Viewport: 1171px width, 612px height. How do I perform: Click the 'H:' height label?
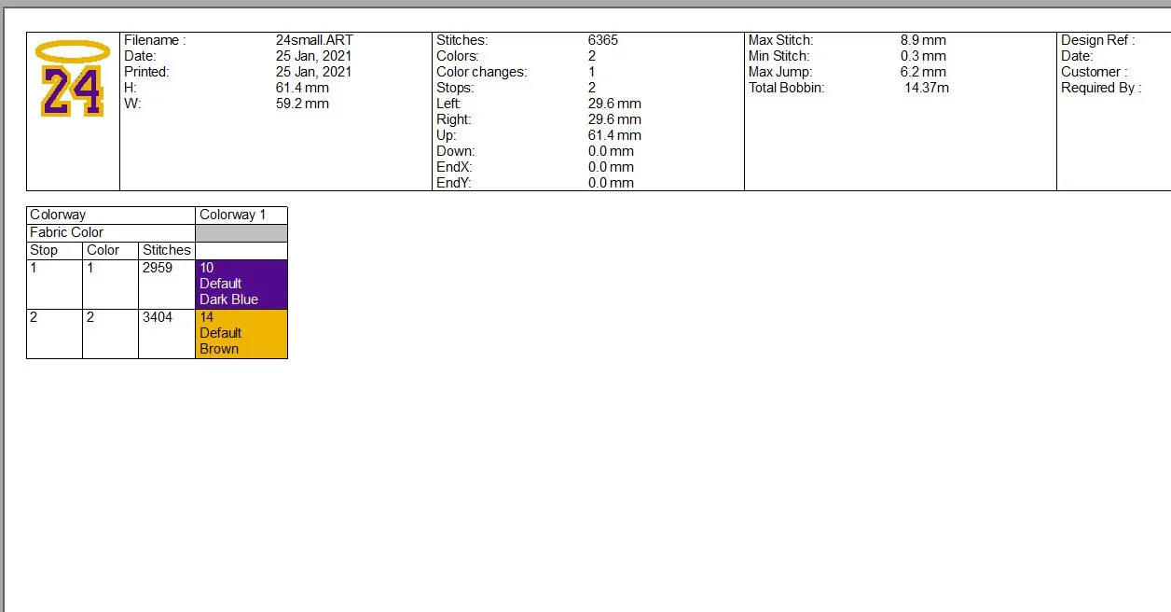131,88
